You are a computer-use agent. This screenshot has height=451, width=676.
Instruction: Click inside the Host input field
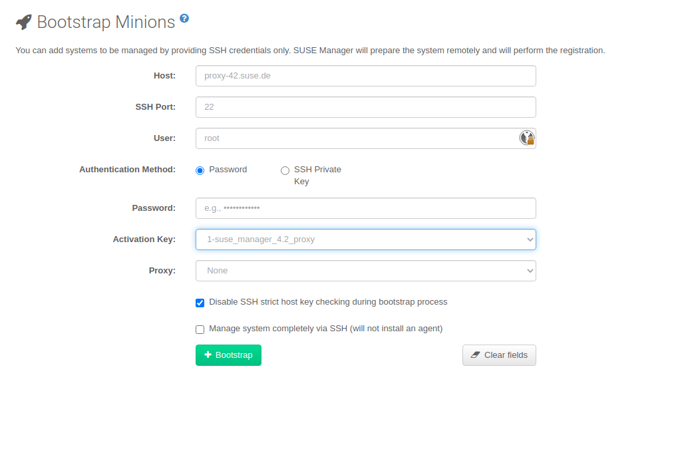pos(365,76)
